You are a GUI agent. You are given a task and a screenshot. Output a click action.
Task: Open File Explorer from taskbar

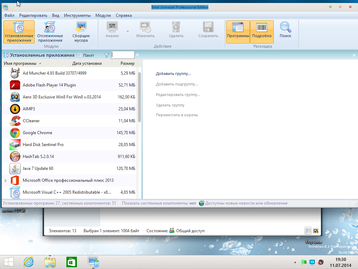tap(50, 262)
